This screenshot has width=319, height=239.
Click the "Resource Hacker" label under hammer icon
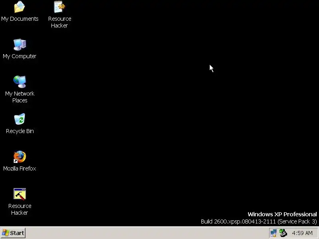click(20, 210)
